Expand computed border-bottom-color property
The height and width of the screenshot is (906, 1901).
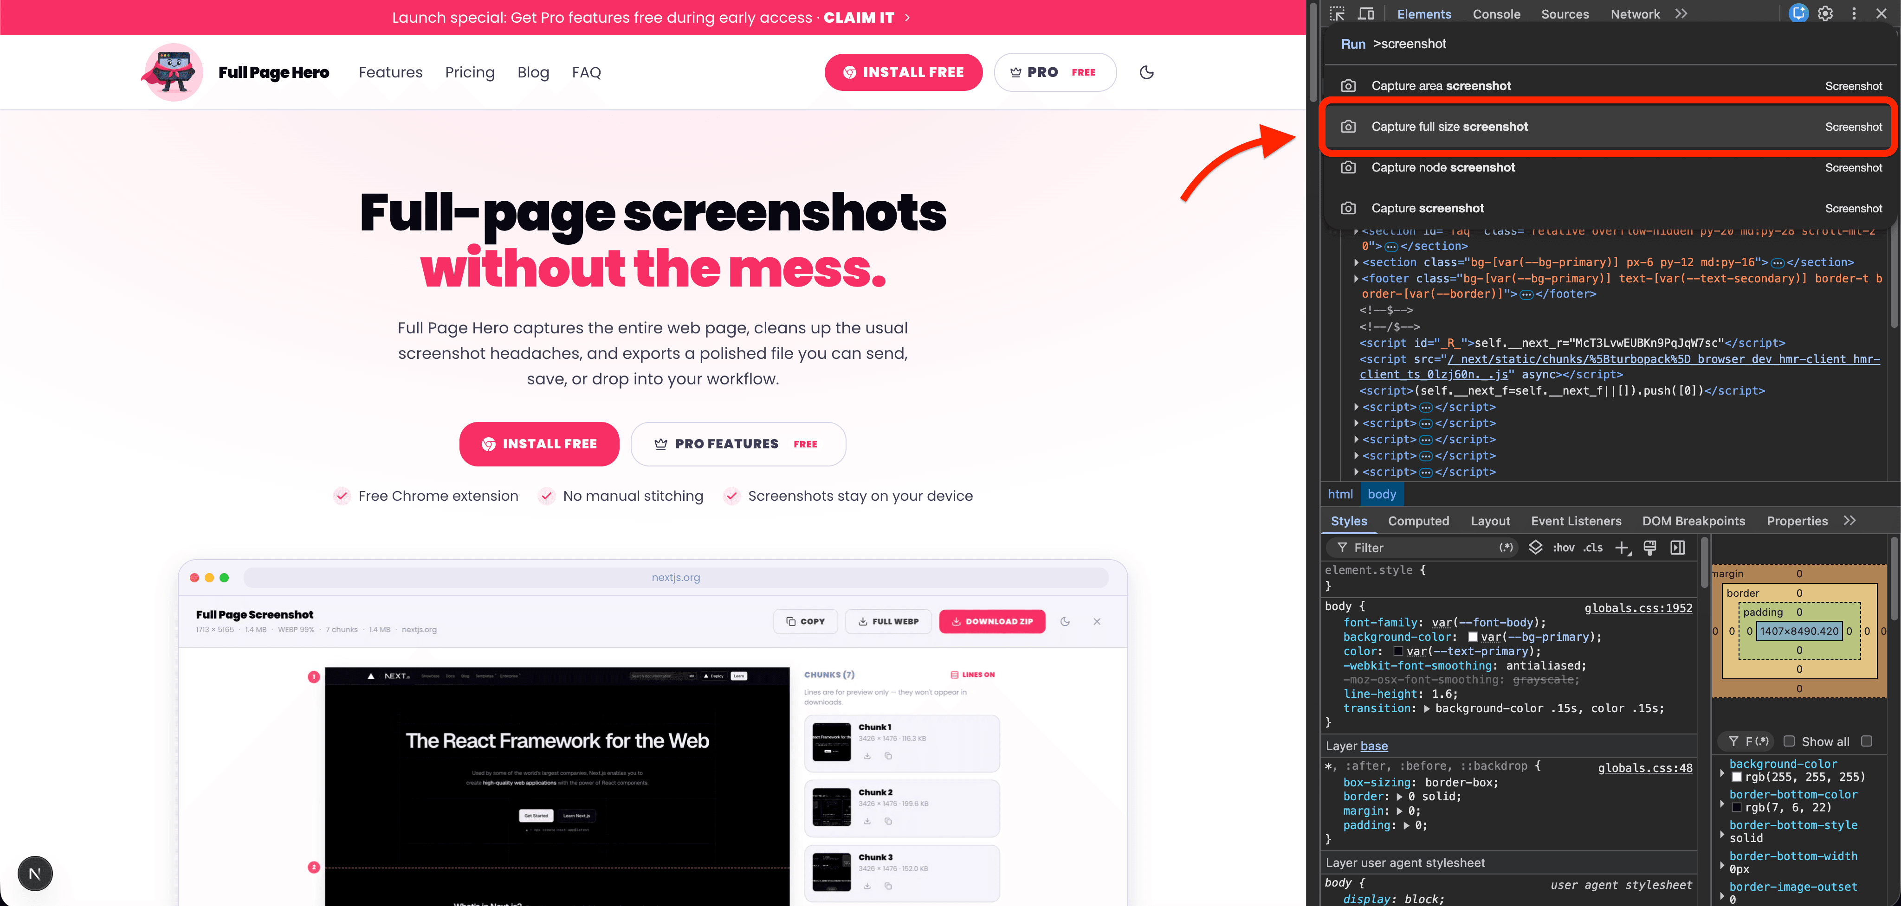pyautogui.click(x=1722, y=804)
